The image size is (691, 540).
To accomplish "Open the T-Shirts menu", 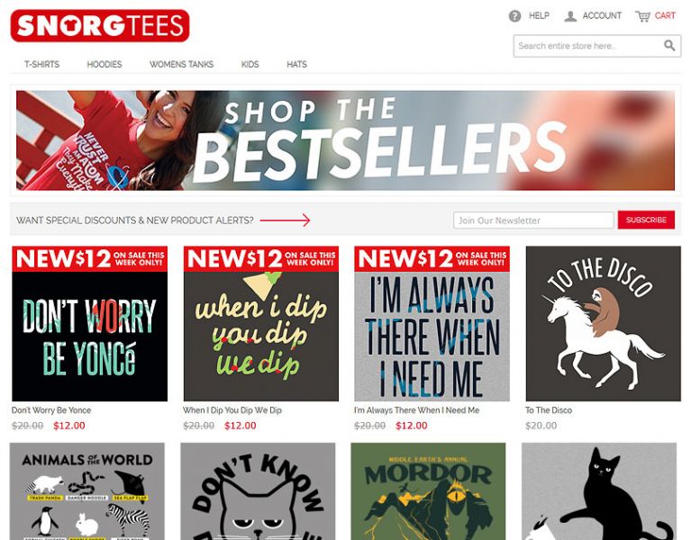I will click(41, 64).
